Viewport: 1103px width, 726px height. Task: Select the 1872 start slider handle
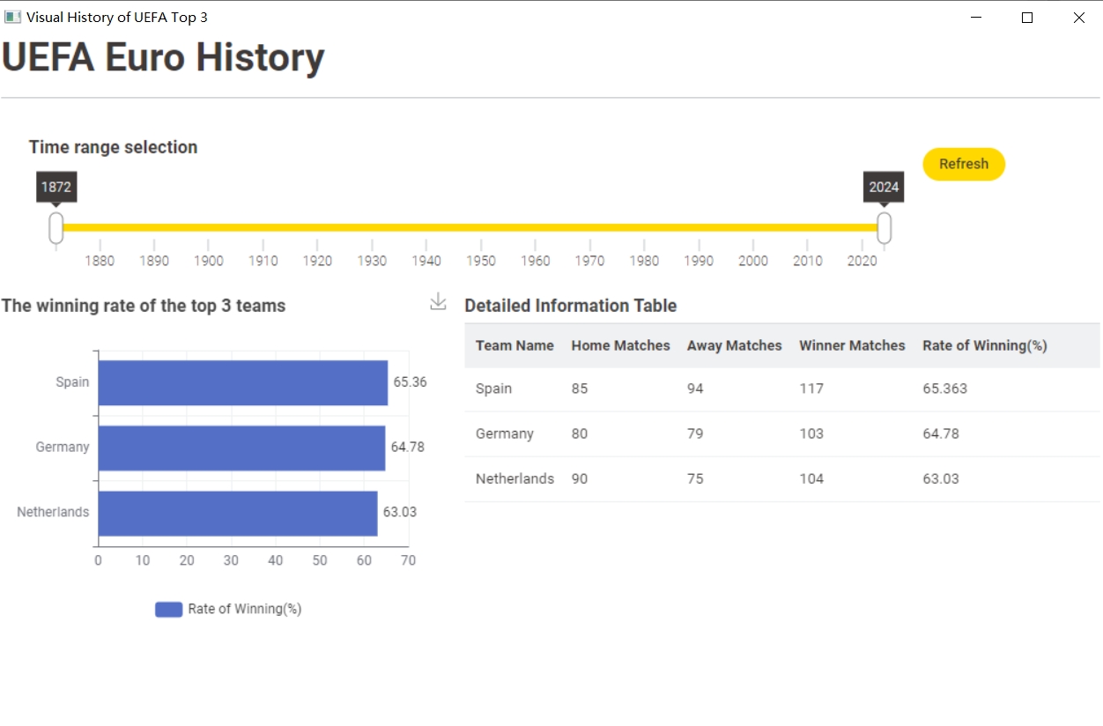[x=56, y=227]
